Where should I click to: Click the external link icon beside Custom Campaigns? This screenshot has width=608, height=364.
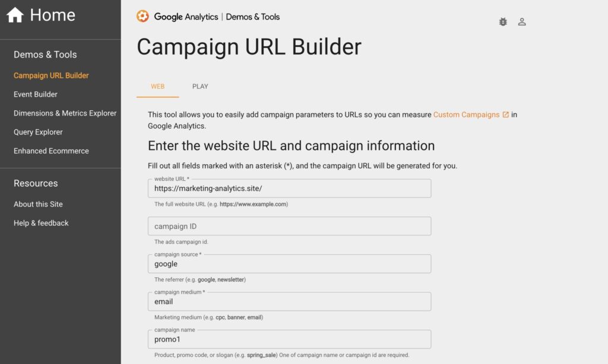click(x=506, y=114)
